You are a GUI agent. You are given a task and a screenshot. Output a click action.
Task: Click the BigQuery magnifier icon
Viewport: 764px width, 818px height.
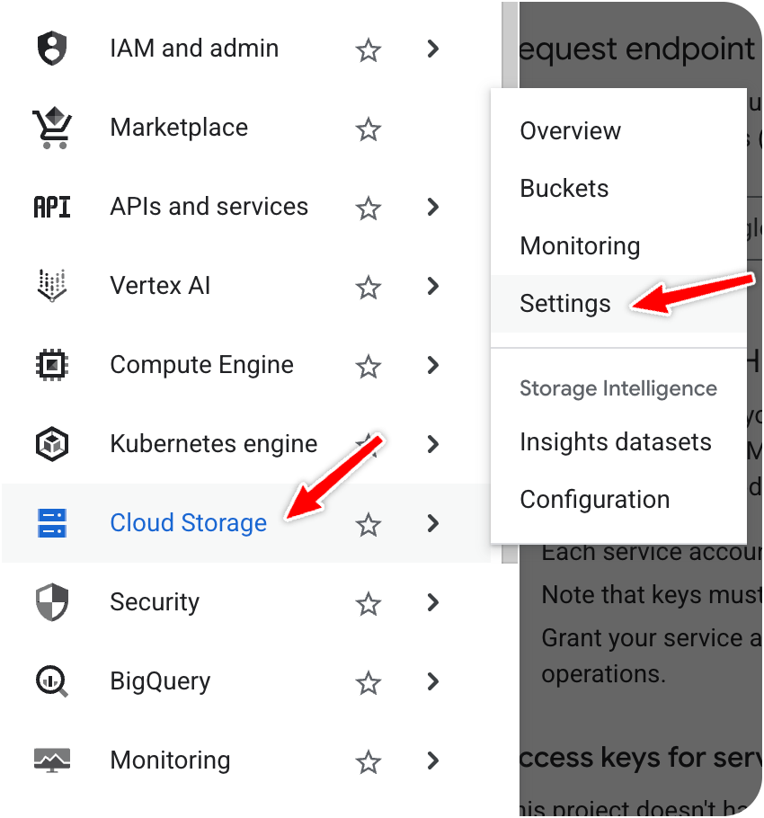click(52, 681)
